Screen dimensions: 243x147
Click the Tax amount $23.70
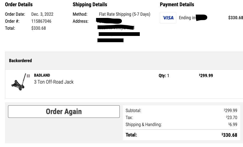(x=231, y=118)
